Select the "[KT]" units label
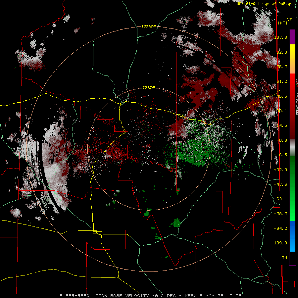The image size is (298, 298). tap(283, 23)
